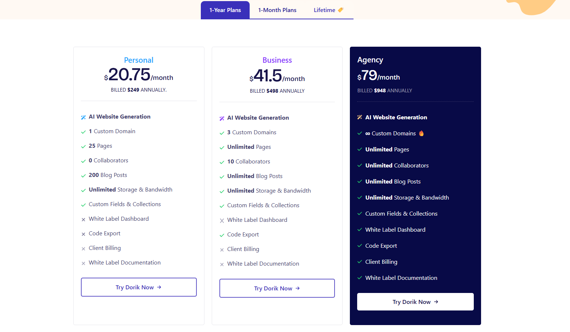The width and height of the screenshot is (570, 332).
Task: Click 'Unlimited Storage & Bandwidth' text in Business plan
Action: click(269, 191)
